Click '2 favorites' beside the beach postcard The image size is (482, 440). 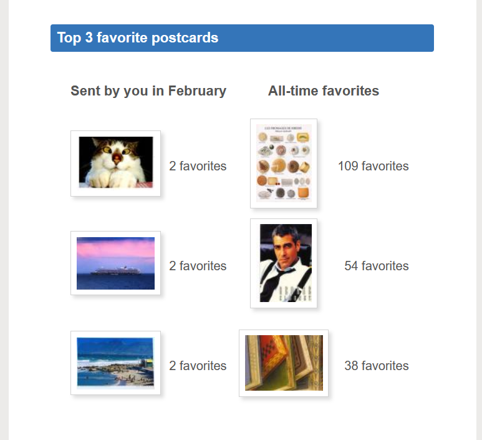pos(198,366)
